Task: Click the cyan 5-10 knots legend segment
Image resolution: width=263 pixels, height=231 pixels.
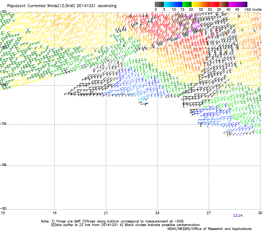Action: coord(168,4)
